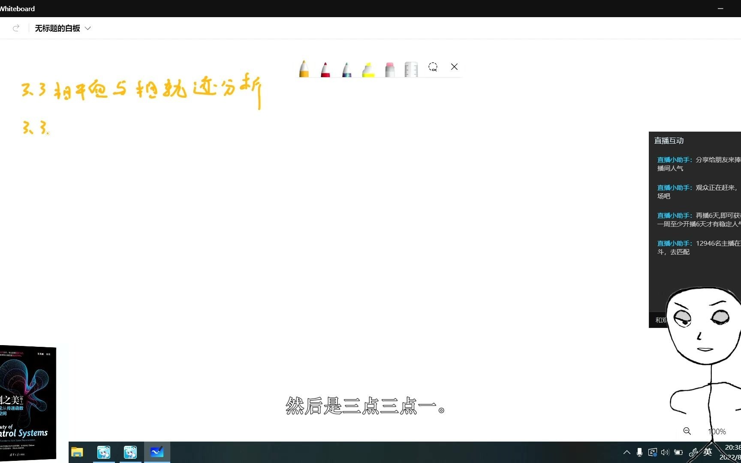
Task: Select the red pen tool
Action: click(x=325, y=69)
